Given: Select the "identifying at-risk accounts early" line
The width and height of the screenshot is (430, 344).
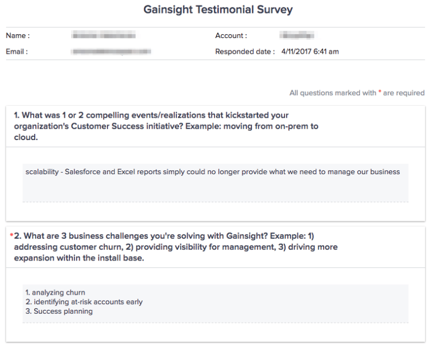Looking at the screenshot, I should pos(84,302).
